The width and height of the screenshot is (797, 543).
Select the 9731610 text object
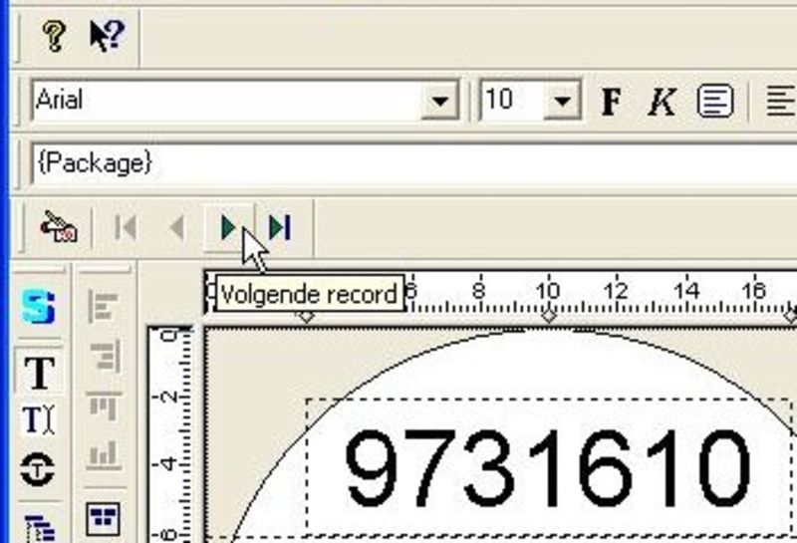(x=546, y=468)
